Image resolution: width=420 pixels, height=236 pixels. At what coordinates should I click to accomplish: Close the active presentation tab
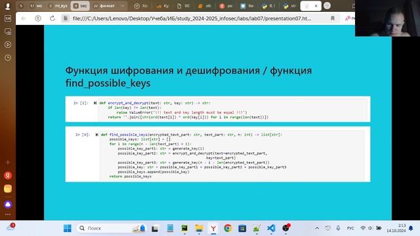316,6
